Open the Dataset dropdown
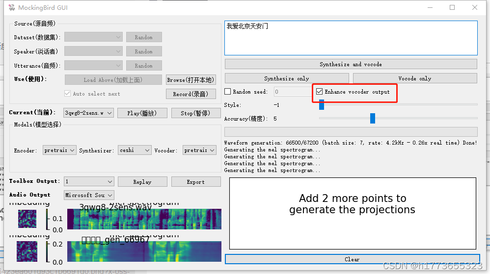 pos(93,37)
